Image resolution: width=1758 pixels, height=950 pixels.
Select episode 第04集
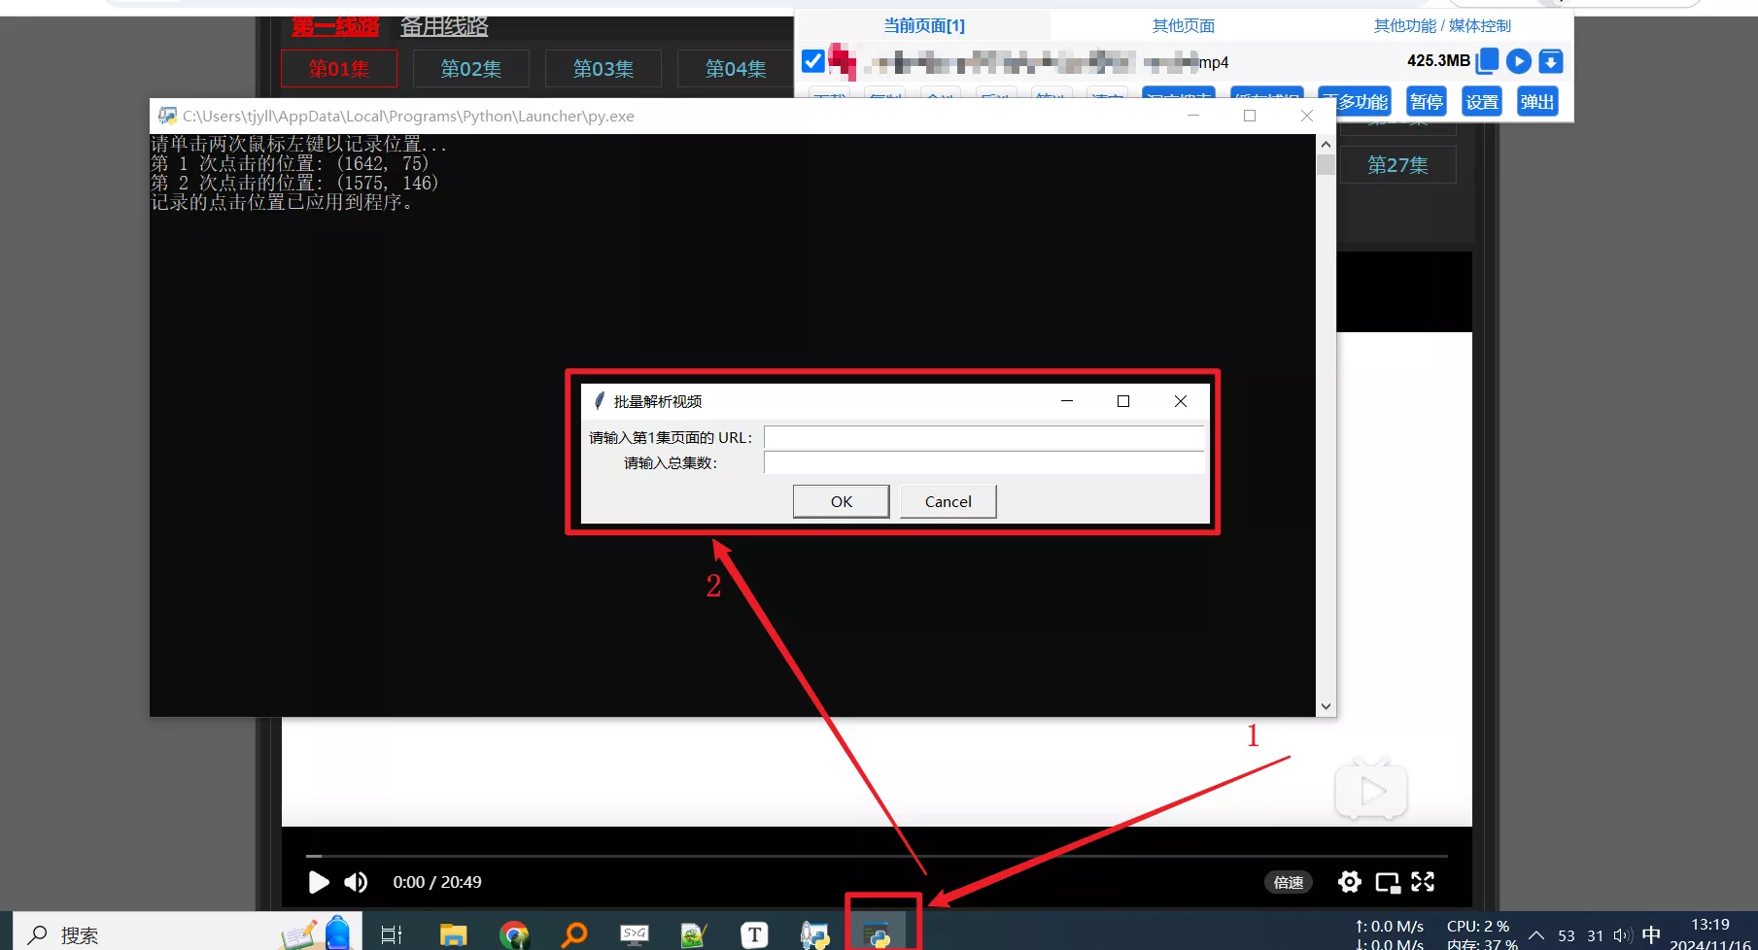[736, 69]
